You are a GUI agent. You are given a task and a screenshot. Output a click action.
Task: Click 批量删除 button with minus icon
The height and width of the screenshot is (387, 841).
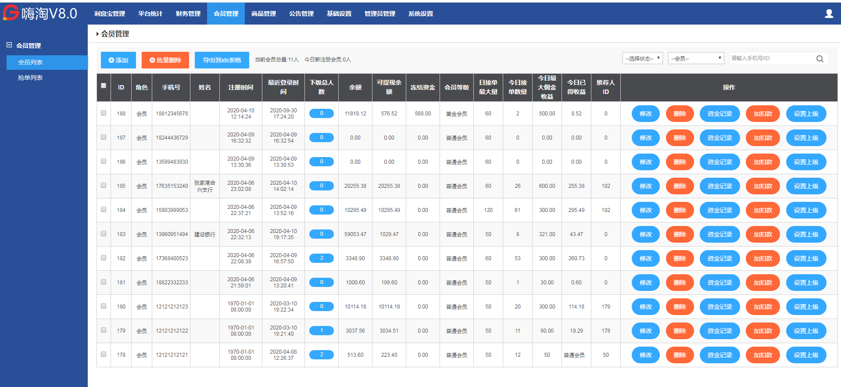tap(165, 60)
